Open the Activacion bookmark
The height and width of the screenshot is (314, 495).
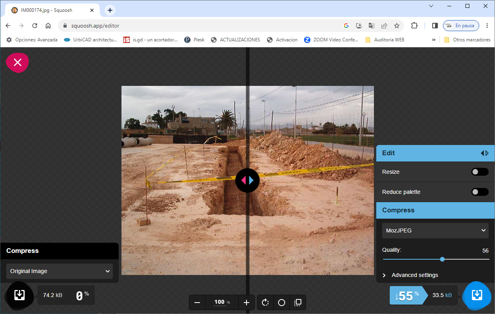click(282, 40)
